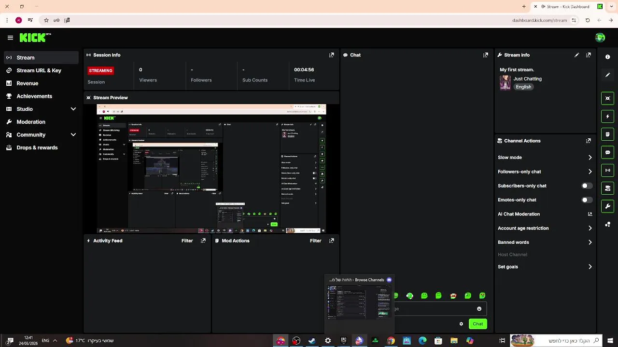Viewport: 618px width, 347px height.
Task: Toggle the stream preview widget icon in sidebar
Action: [x=607, y=98]
